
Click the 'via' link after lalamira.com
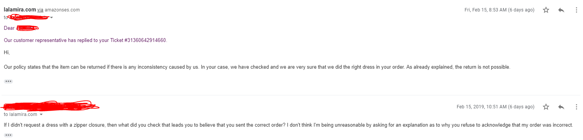pos(40,10)
